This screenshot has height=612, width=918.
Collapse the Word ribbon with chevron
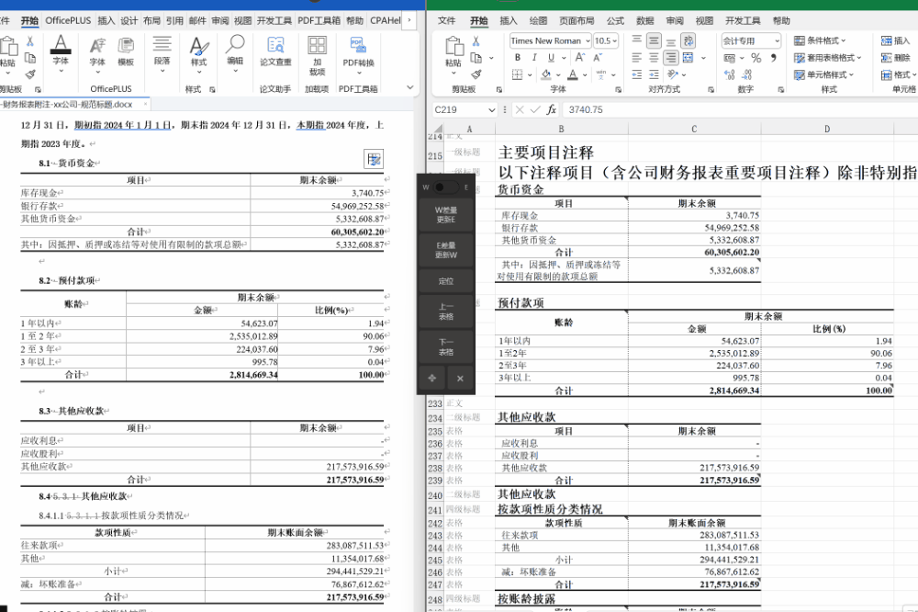click(x=410, y=88)
